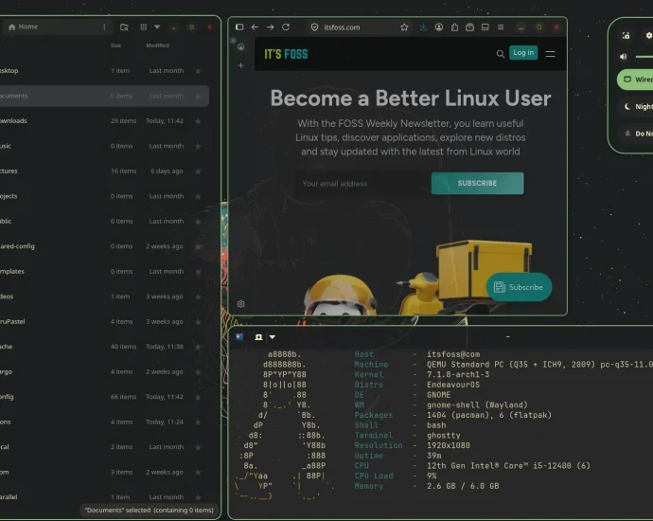The image size is (653, 521).
Task: Click the SUBSCRIBE newsletter button
Action: [x=477, y=183]
